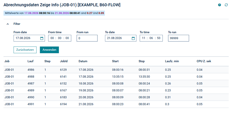231x116 pixels.
Task: Select Lauf cell 4990
Action: (x=31, y=97)
